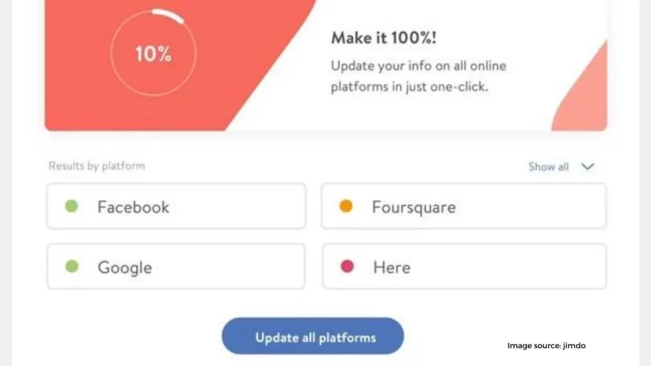Click the Foursquare text label
The width and height of the screenshot is (651, 366).
(x=414, y=208)
